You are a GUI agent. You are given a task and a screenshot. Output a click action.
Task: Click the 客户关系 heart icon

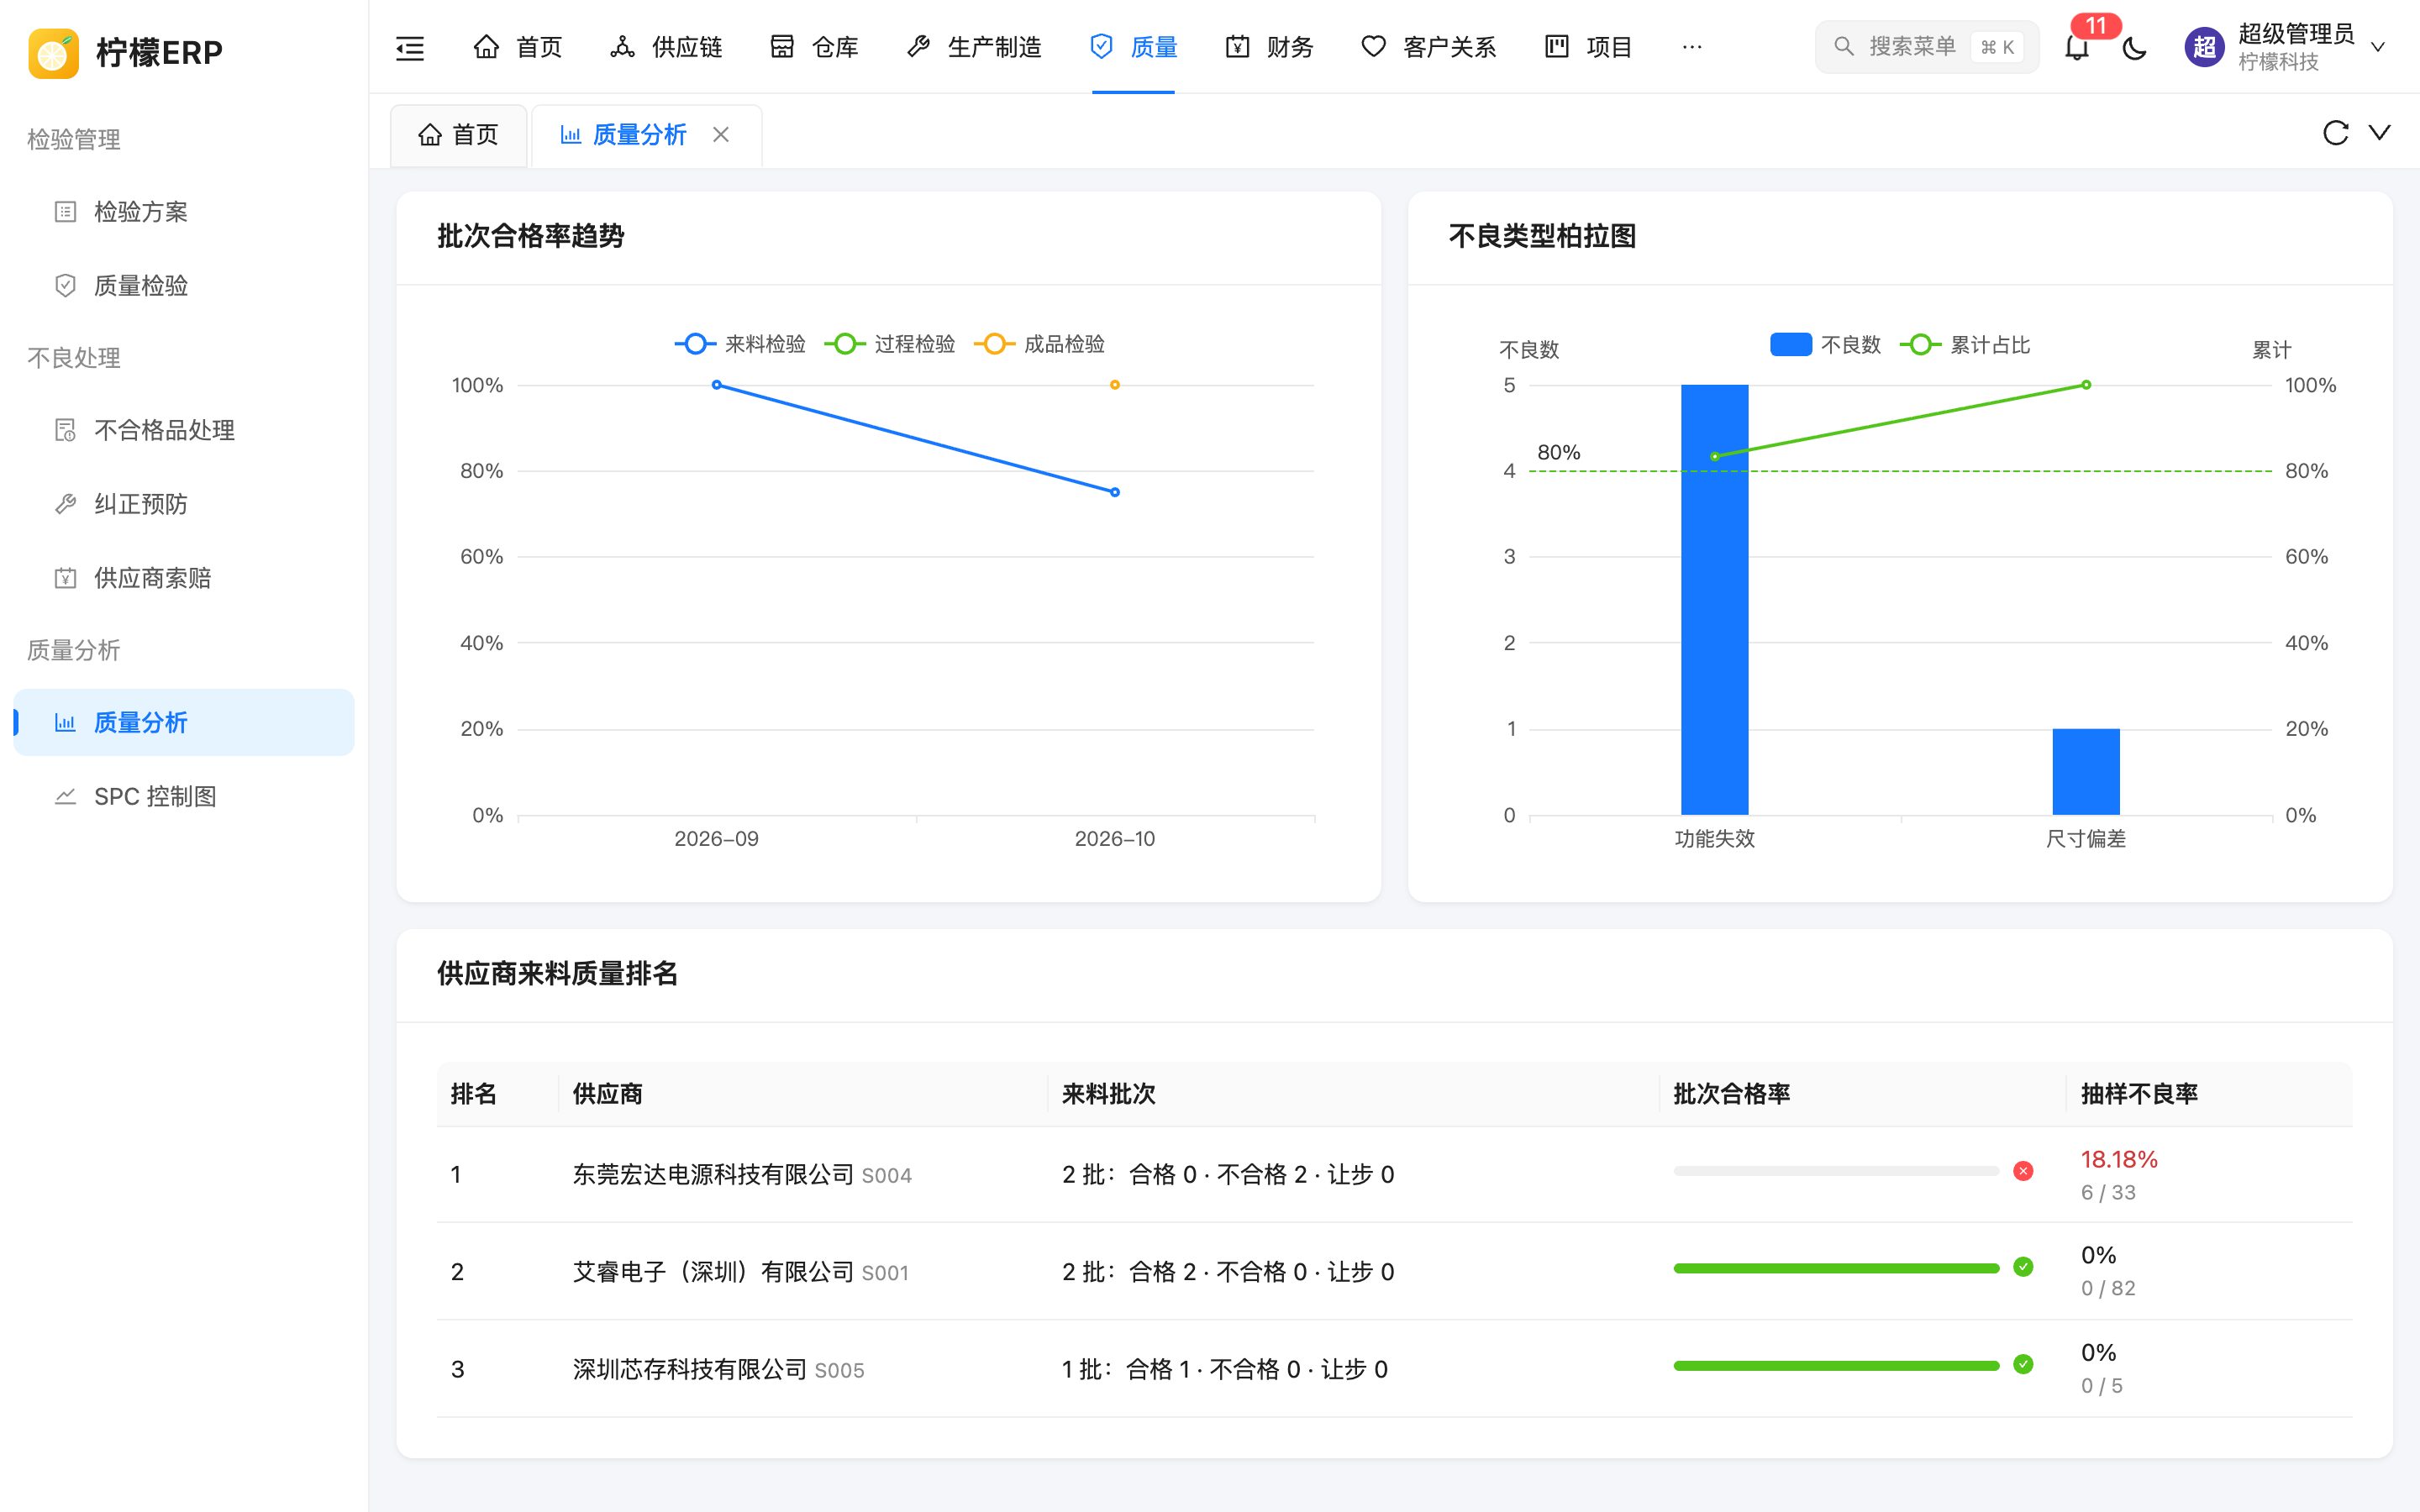coord(1374,46)
